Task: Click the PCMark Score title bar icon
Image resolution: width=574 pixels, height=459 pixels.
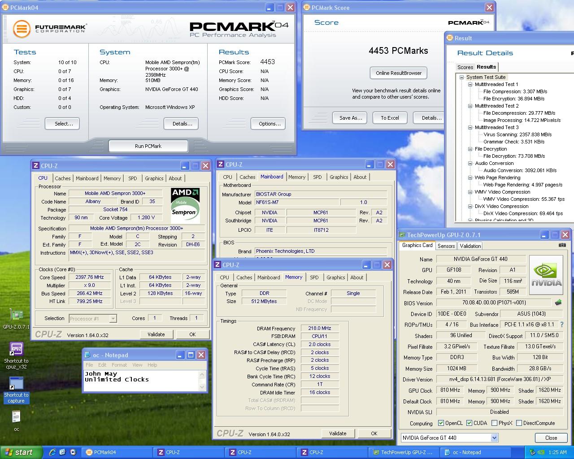Action: (x=306, y=7)
